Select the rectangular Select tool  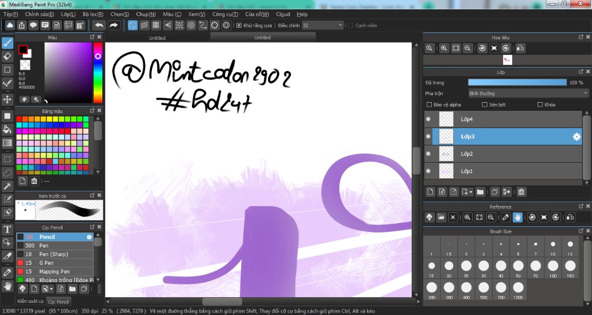[7, 159]
